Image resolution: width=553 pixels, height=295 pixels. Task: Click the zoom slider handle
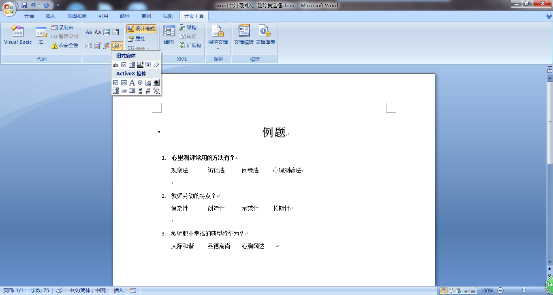click(524, 290)
